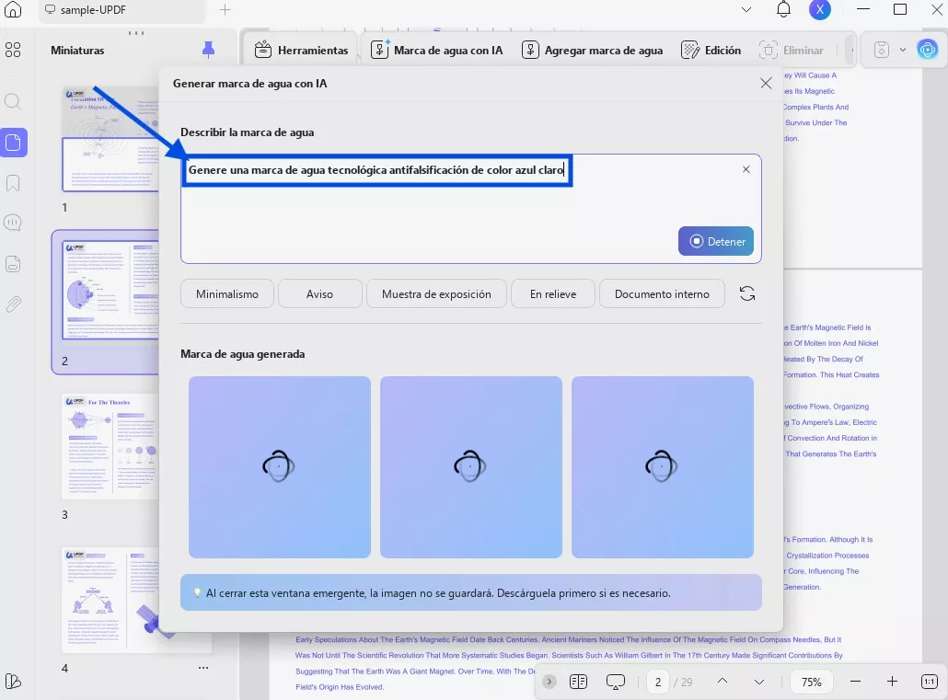Click the watermark description text field
Image resolution: width=948 pixels, height=700 pixels.
471,209
